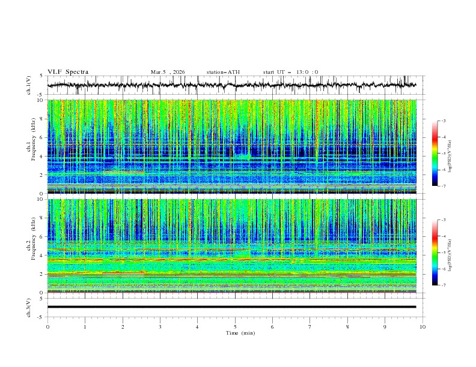476x367 pixels.
Task: Click the ch.1 spectrogram plot area
Action: click(x=232, y=146)
